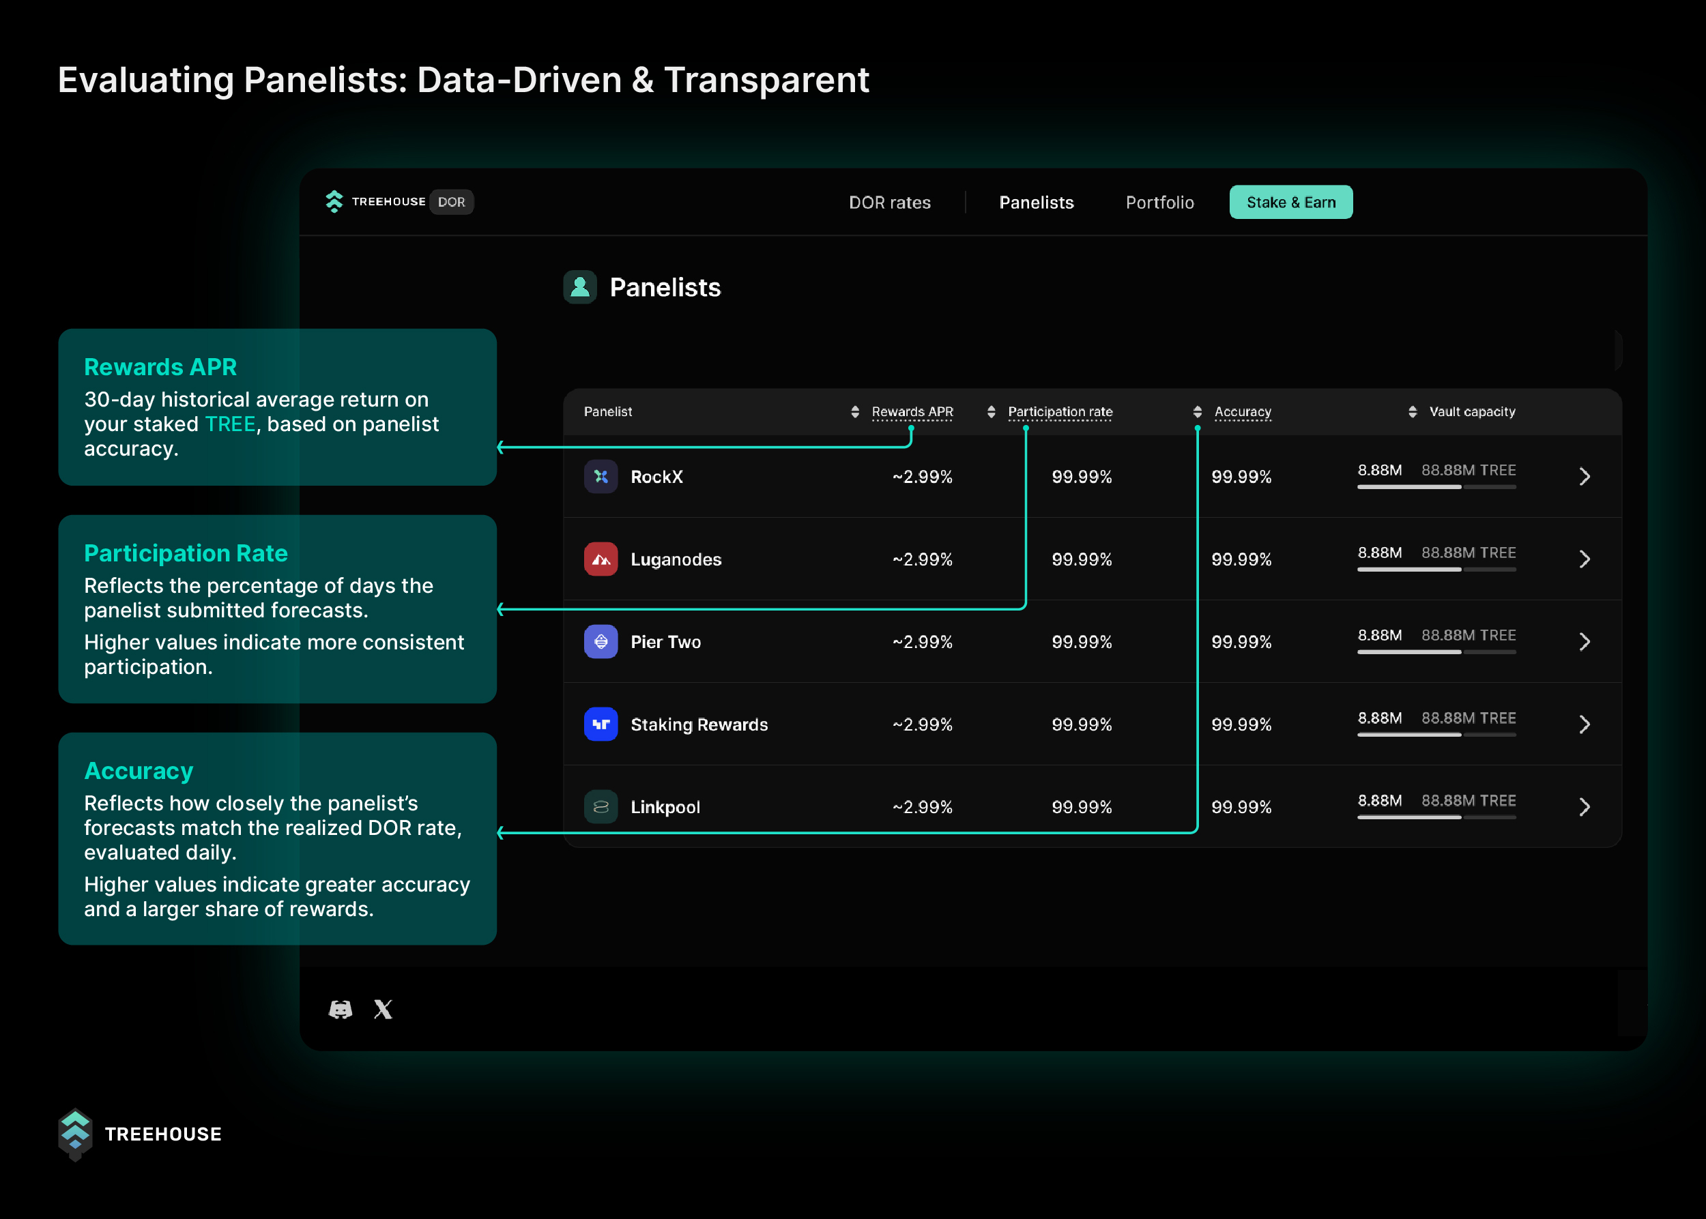Open the X social media icon
The image size is (1706, 1219).
pyautogui.click(x=383, y=1010)
